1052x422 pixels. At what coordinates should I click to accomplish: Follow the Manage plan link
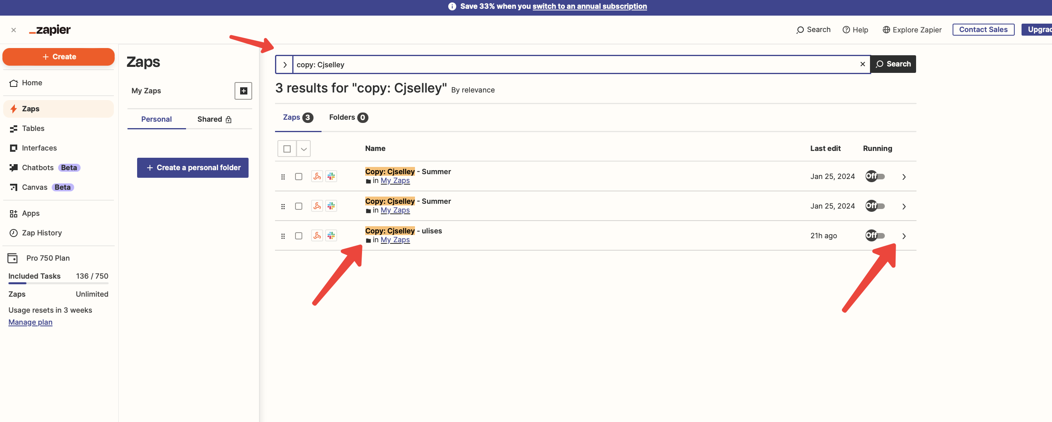coord(30,322)
